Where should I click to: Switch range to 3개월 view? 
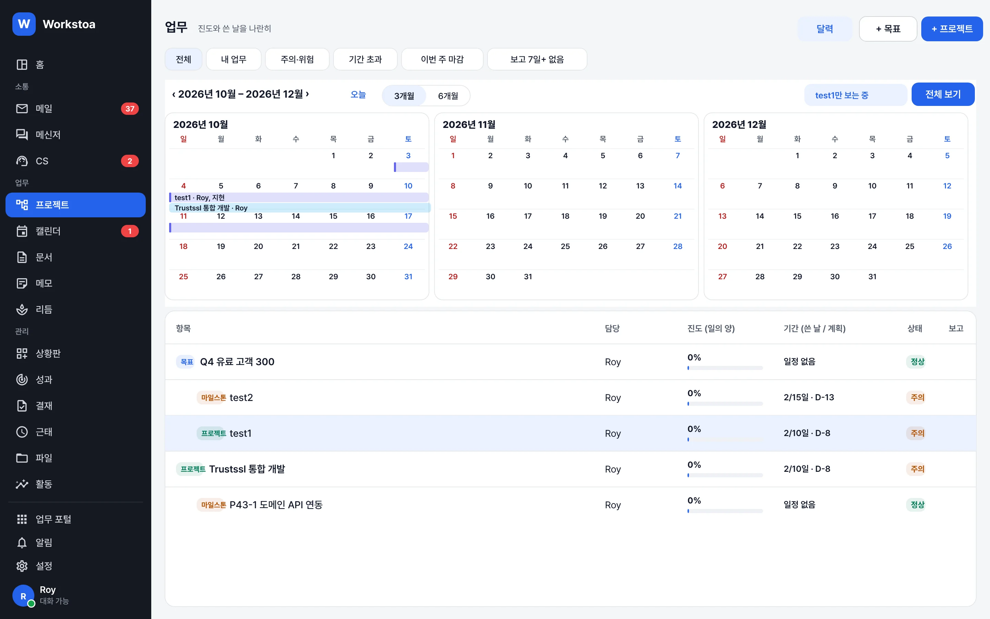tap(404, 96)
